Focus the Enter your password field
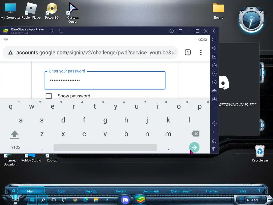This screenshot has width=273, height=205. 105,80
